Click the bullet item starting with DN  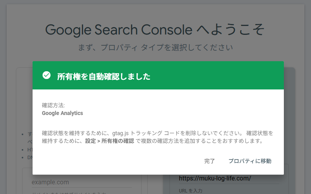click(29, 157)
